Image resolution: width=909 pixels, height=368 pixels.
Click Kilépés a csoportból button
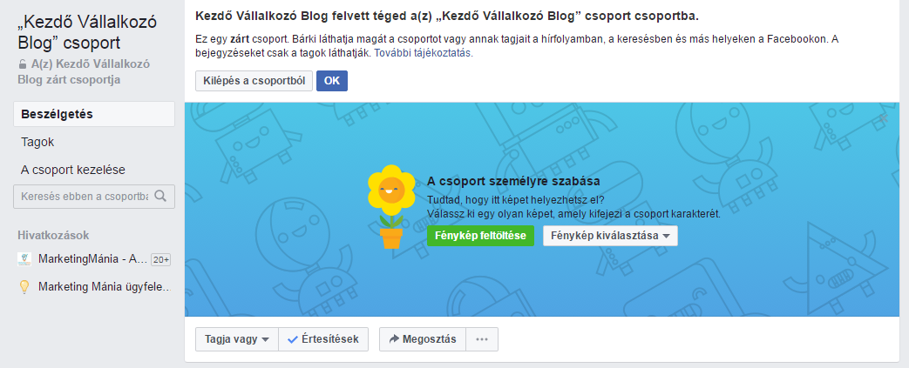(254, 81)
